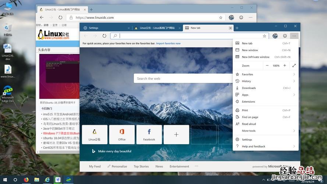Expand the History submenu
The image size is (327, 184).
click(x=266, y=81)
